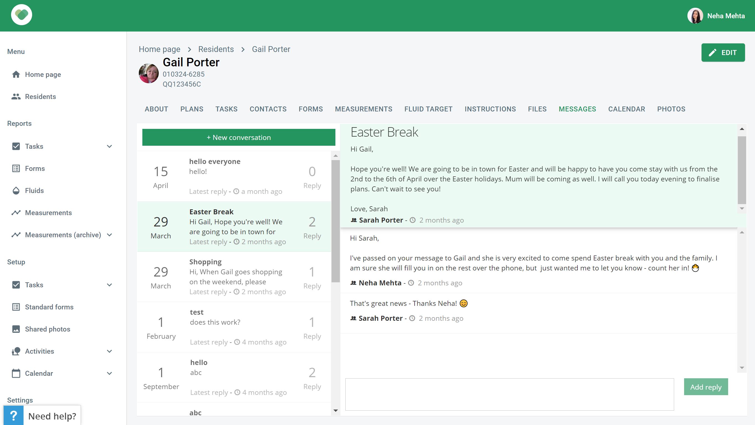This screenshot has height=425, width=755.
Task: Expand Reports Tasks submenu chevron
Action: pos(109,146)
